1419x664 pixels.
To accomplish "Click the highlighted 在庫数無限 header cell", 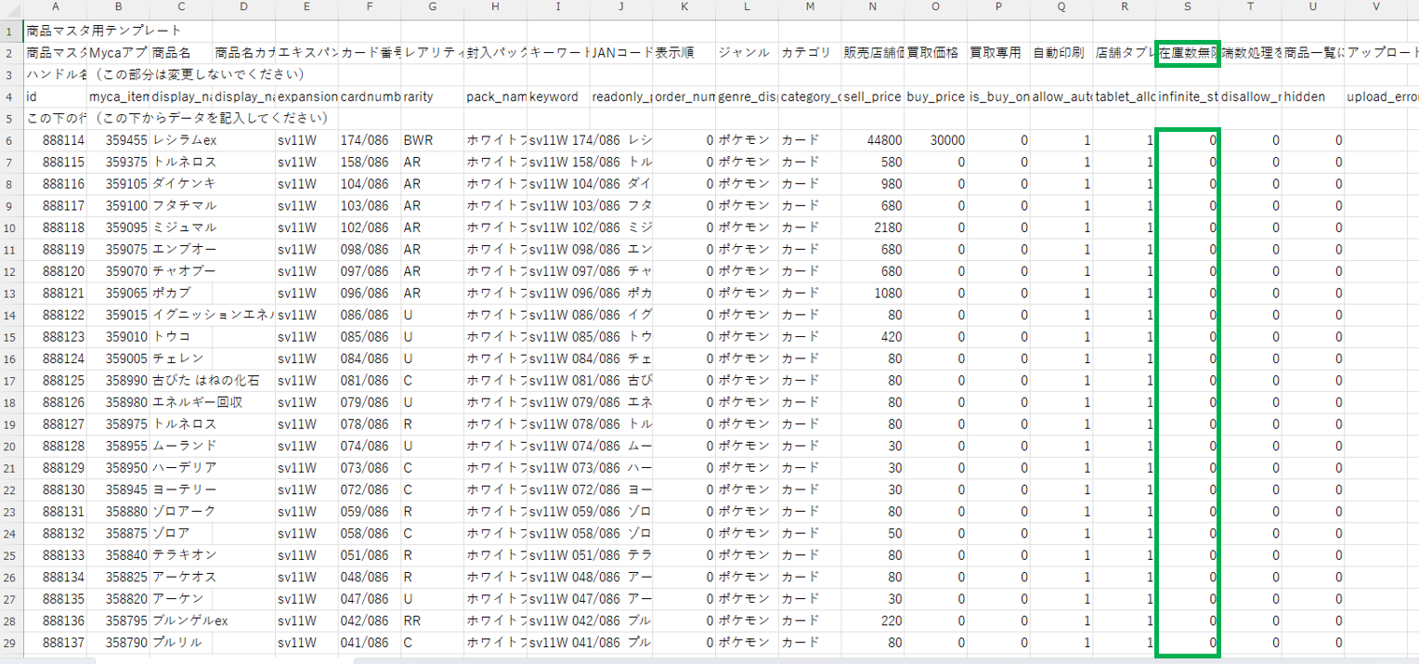I will 1188,53.
